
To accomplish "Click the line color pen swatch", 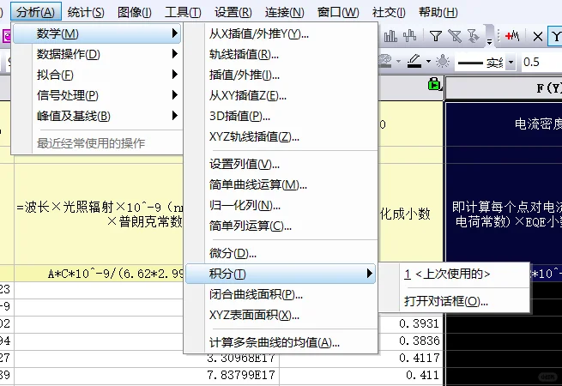I will (414, 62).
